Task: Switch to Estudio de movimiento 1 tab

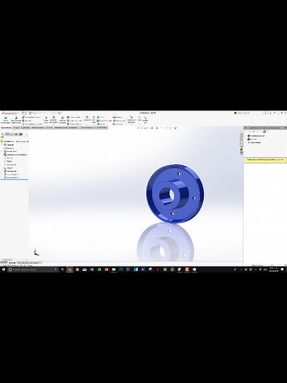Action: click(29, 263)
